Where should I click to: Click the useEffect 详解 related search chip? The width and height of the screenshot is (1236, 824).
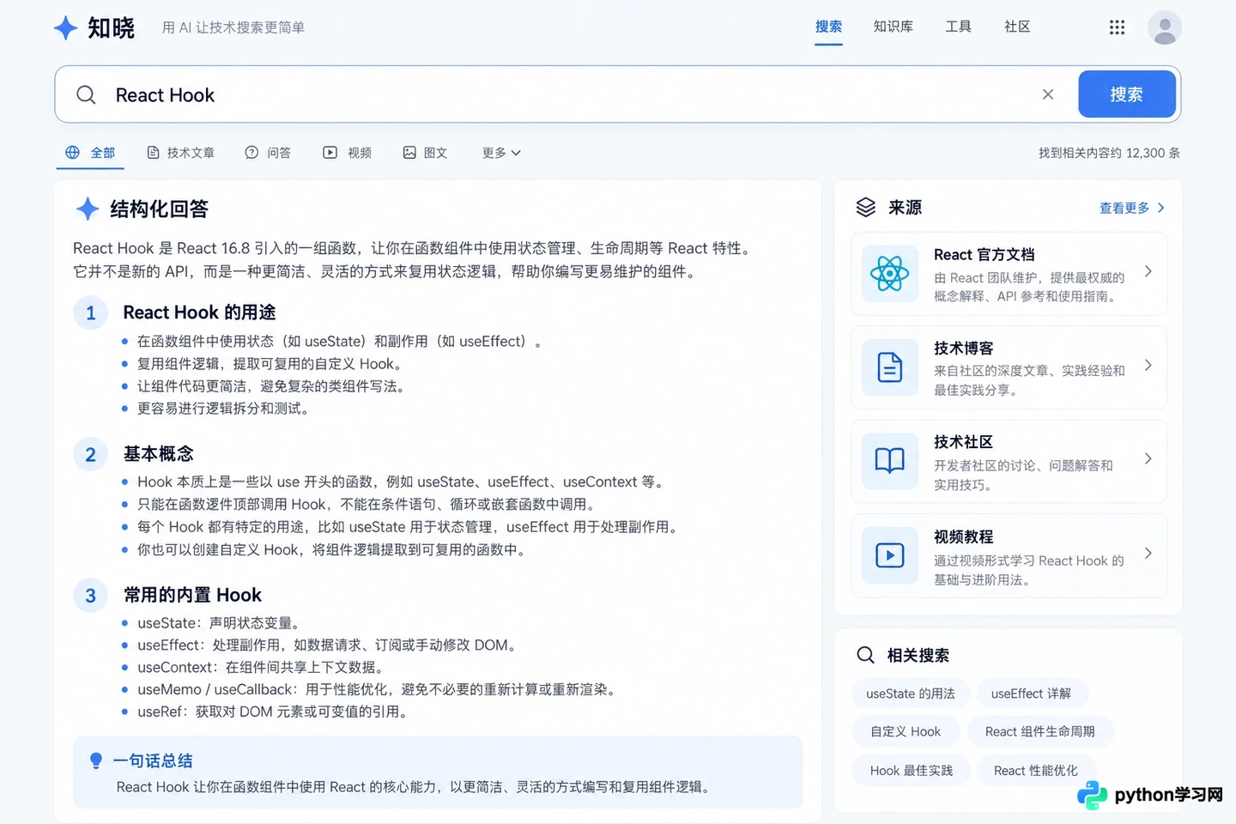[1032, 694]
